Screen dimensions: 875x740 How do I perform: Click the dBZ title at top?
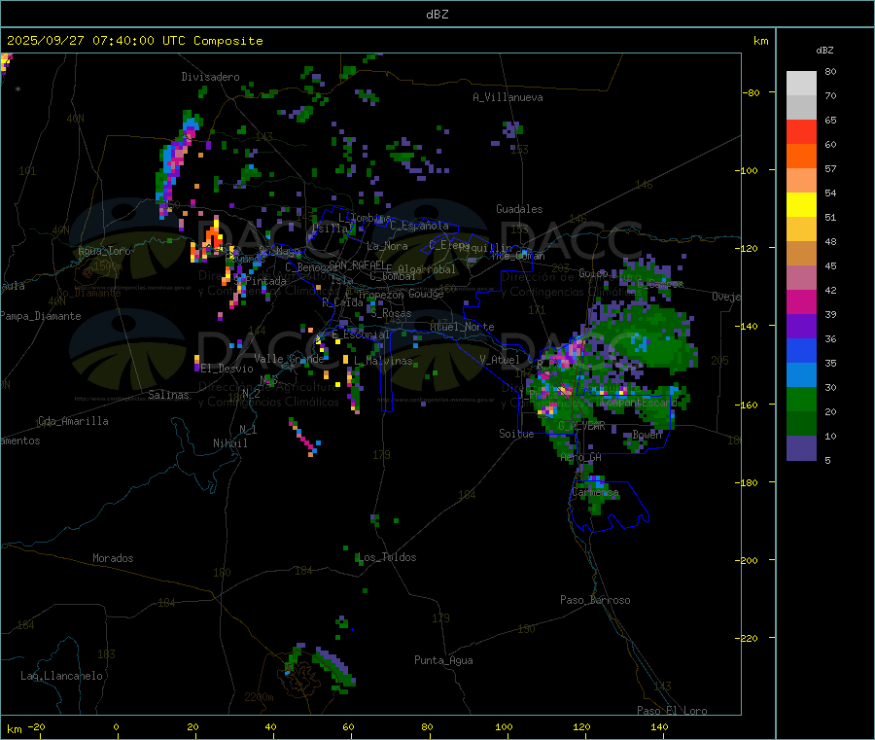pos(437,15)
